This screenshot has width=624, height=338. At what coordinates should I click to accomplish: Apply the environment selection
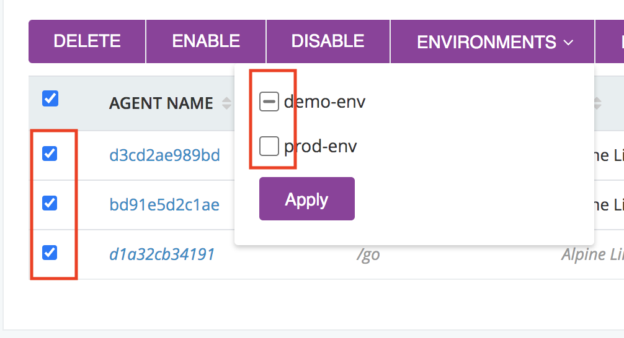point(306,199)
